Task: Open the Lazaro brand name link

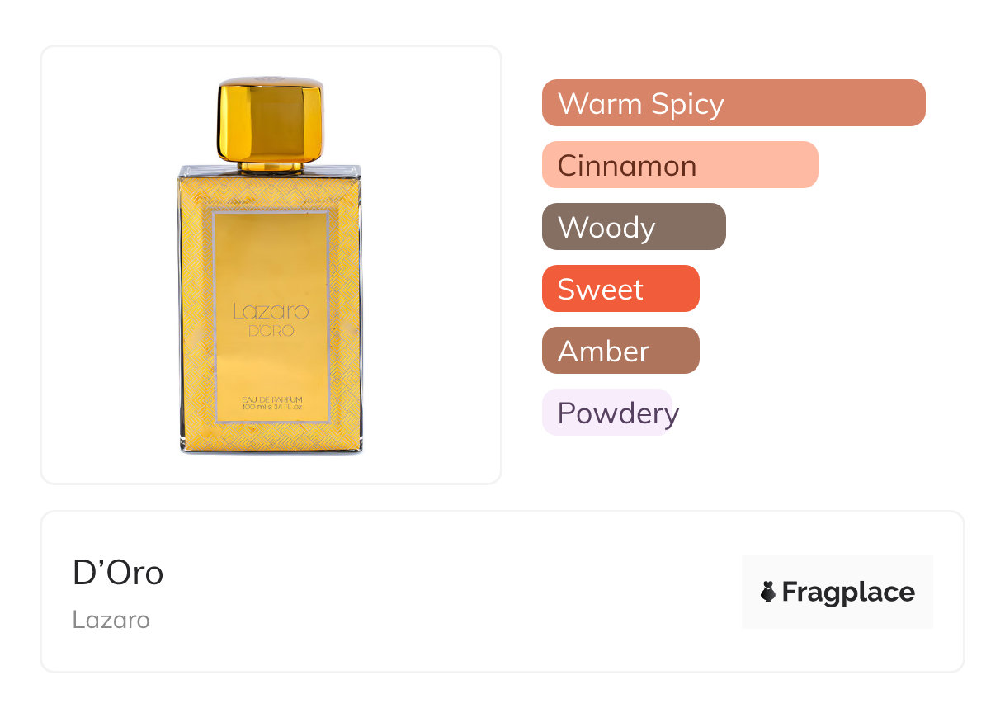Action: 111,620
